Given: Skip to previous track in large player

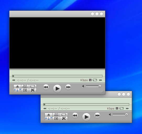Looking at the screenshot, I should tap(46, 87).
